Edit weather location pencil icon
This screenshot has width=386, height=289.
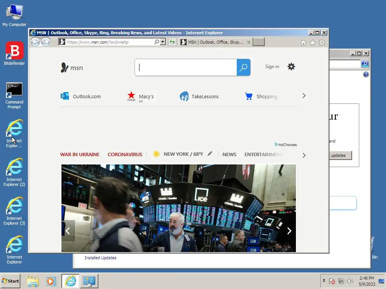pyautogui.click(x=210, y=154)
